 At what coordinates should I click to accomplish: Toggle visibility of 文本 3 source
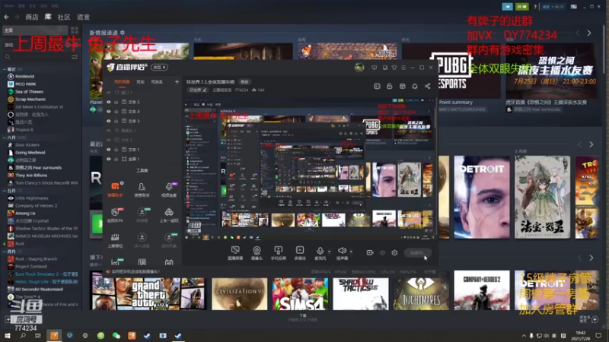pos(109,121)
